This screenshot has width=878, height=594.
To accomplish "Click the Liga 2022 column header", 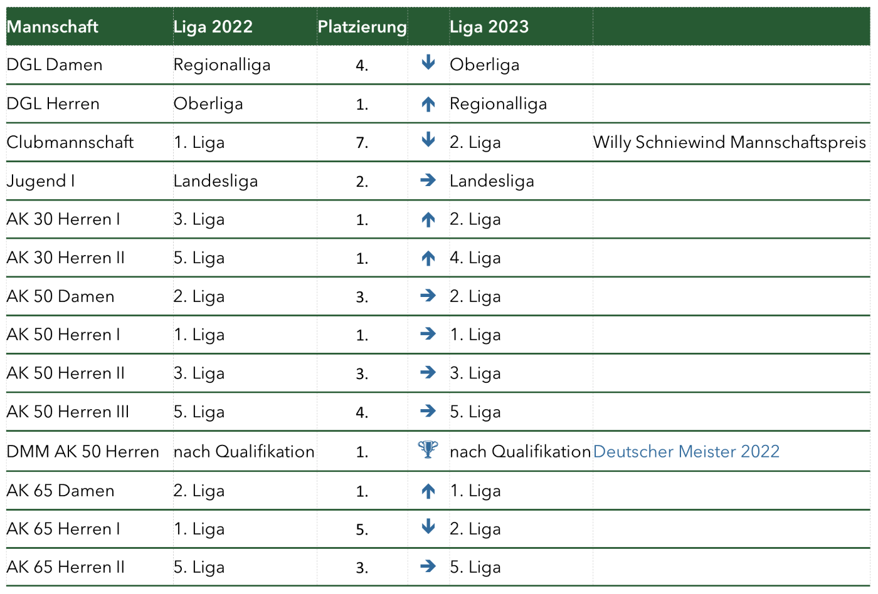I will coord(213,26).
